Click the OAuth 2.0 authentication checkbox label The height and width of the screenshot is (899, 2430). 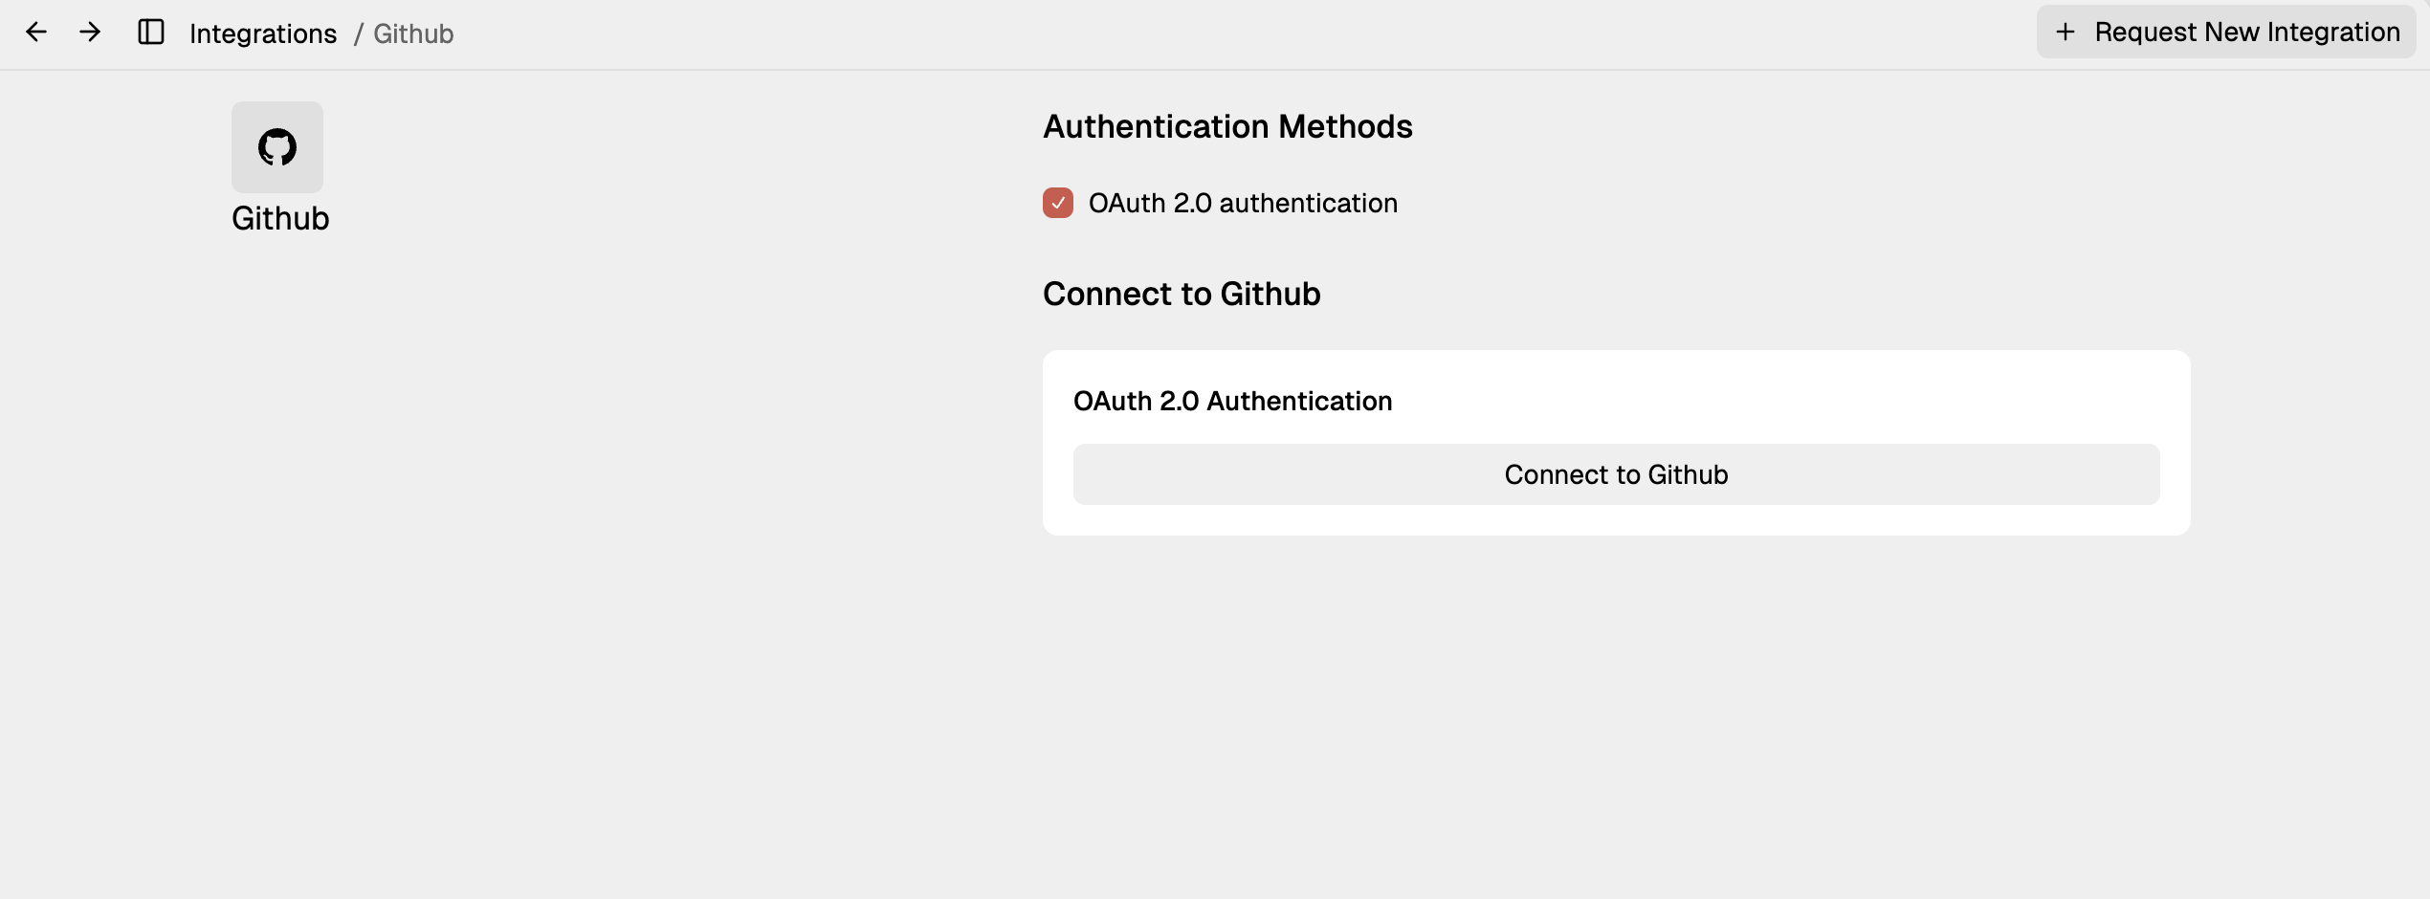pyautogui.click(x=1243, y=203)
